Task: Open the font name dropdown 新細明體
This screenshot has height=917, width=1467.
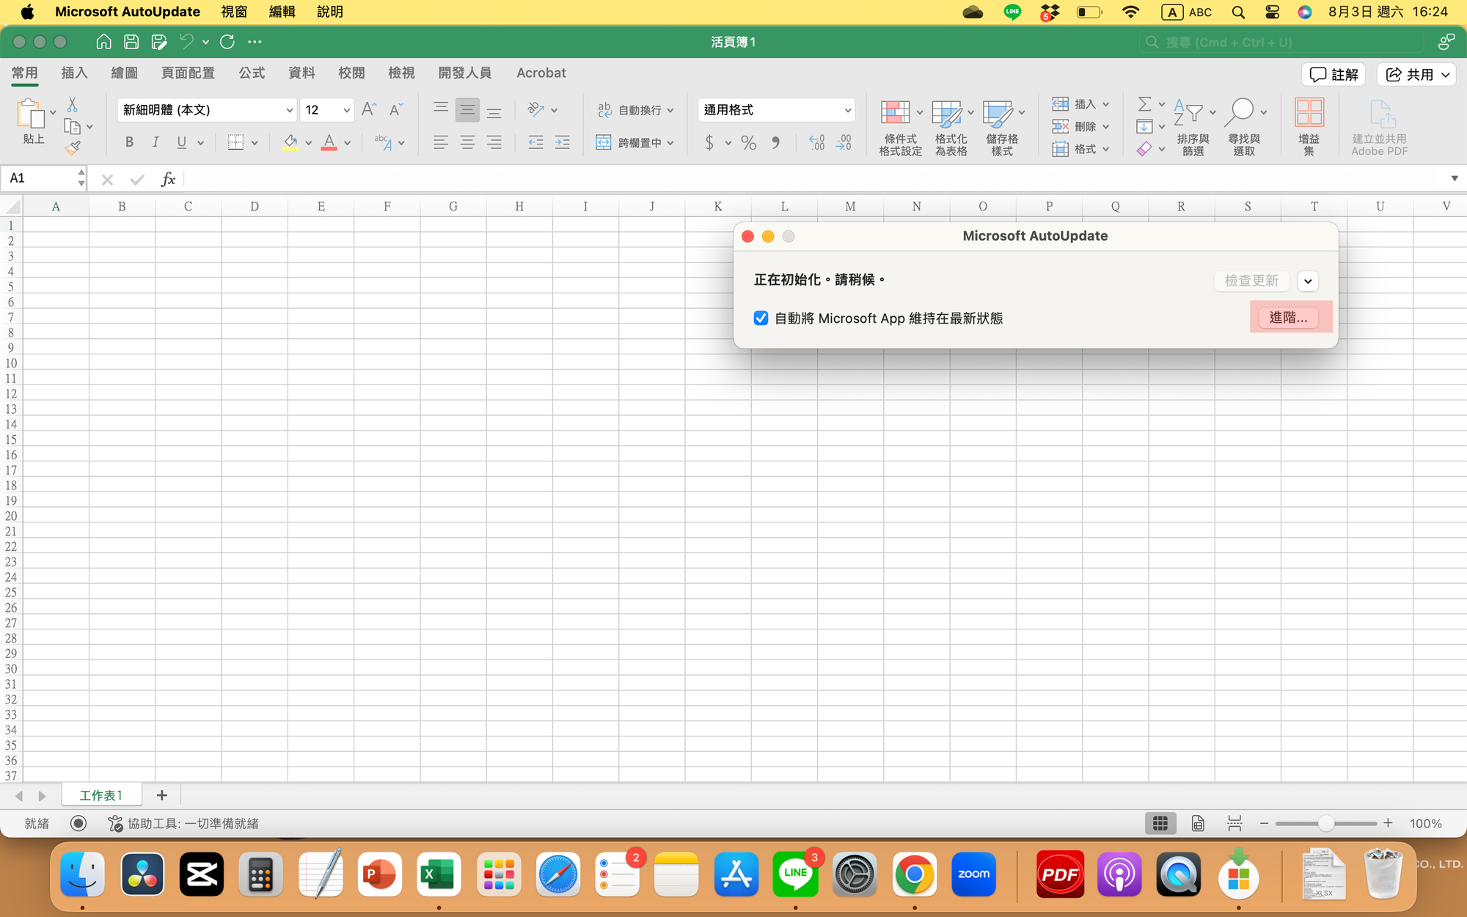Action: coord(289,110)
